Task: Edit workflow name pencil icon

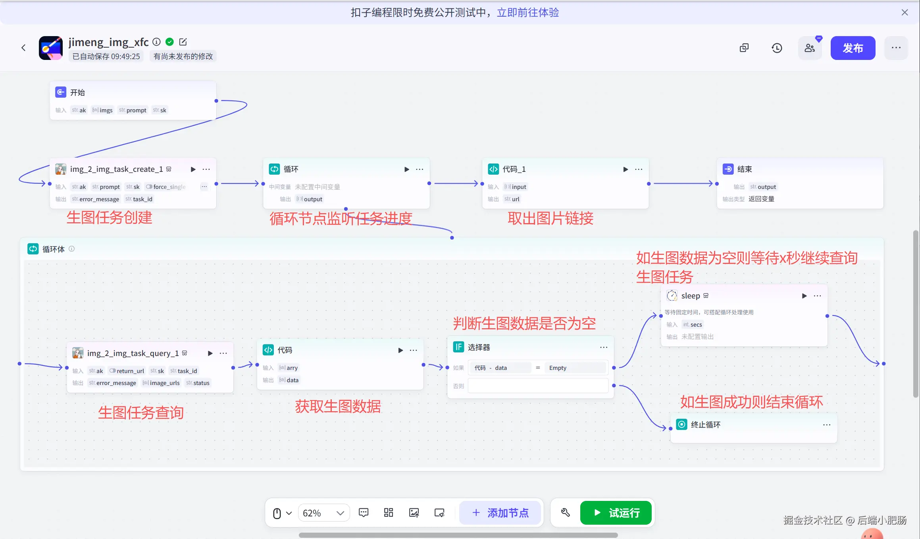Action: 183,42
